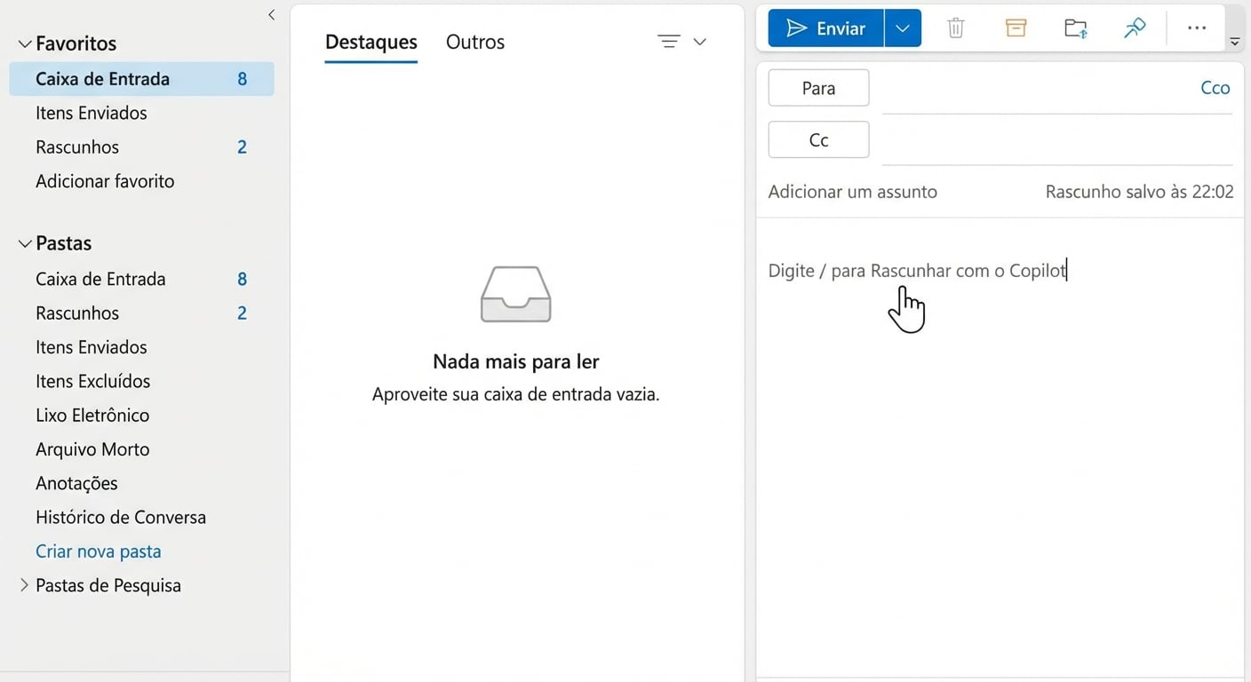Click the Para recipients button

click(818, 88)
